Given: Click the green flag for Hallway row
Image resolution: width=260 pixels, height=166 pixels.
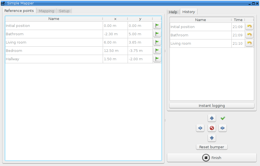Looking at the screenshot, I should [x=157, y=59].
